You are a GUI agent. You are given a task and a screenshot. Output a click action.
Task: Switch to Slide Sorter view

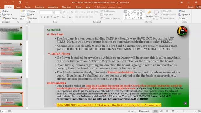click(161, 111)
